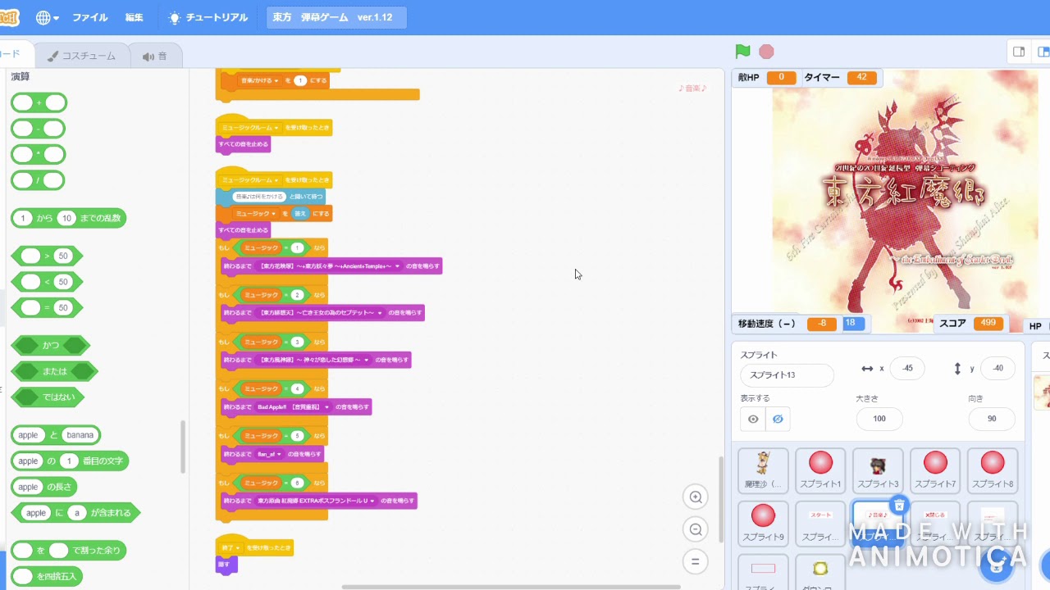The height and width of the screenshot is (590, 1050).
Task: Select the equals 50 block
Action: tap(46, 308)
